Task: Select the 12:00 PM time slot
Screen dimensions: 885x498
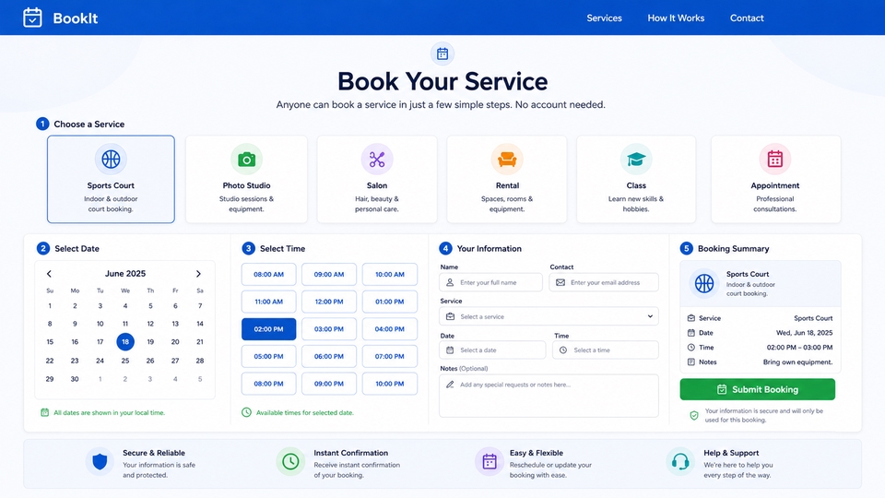Action: 329,302
